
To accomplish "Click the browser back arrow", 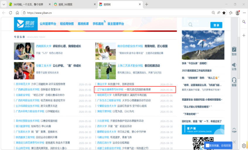I will (4, 13).
